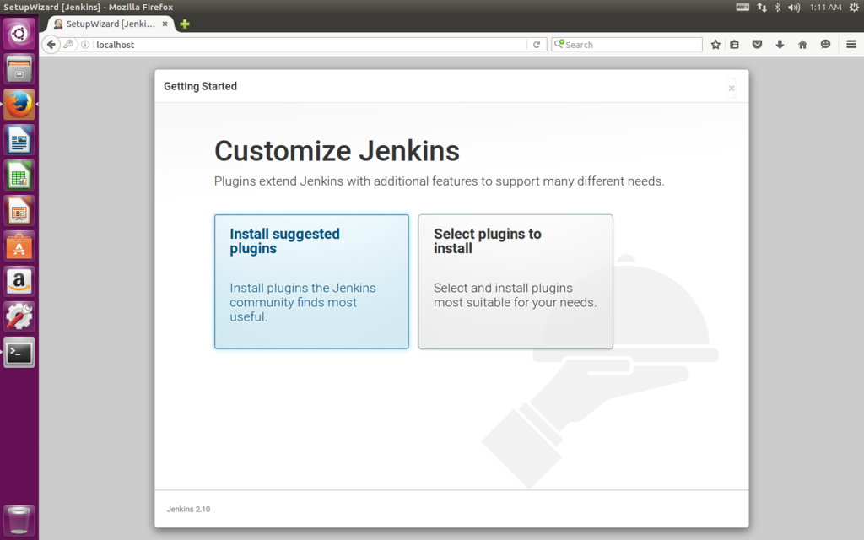Open System Settings launcher icon
864x540 pixels.
[19, 317]
